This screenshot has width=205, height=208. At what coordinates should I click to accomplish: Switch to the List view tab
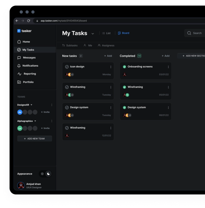pos(106,33)
